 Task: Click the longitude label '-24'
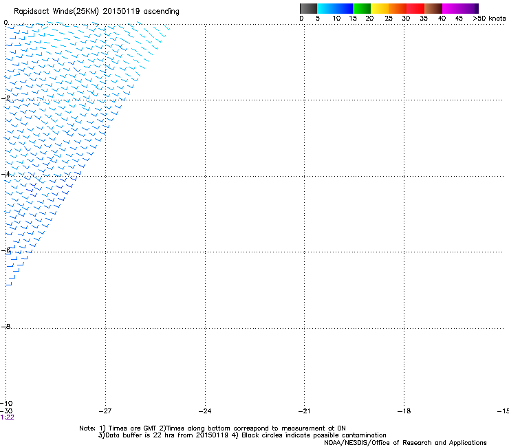[205, 411]
